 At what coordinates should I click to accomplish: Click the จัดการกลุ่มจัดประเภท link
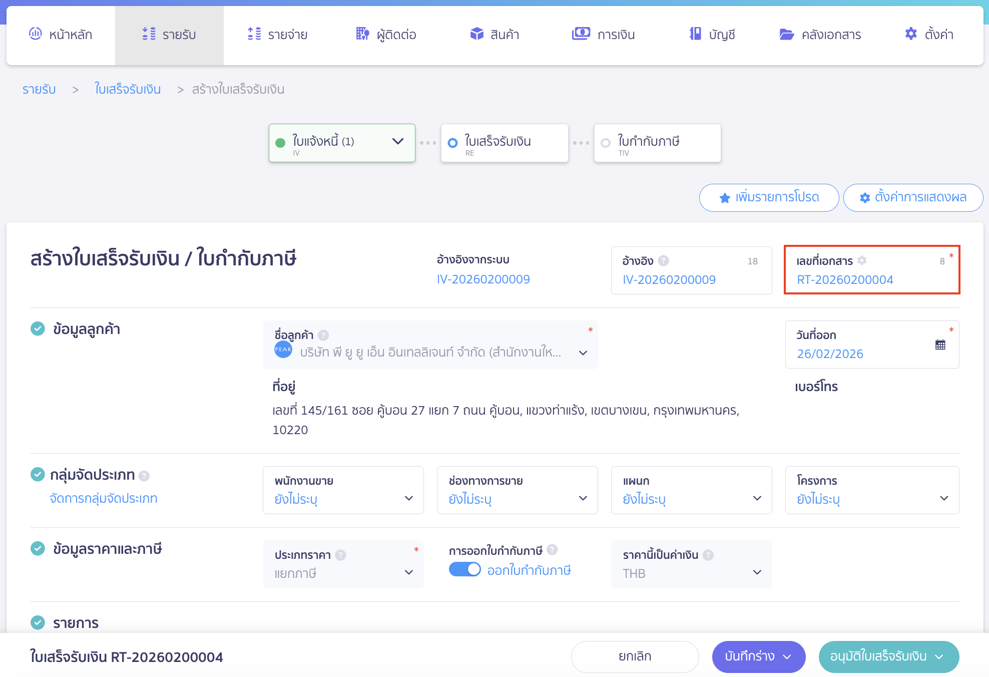[x=104, y=499]
